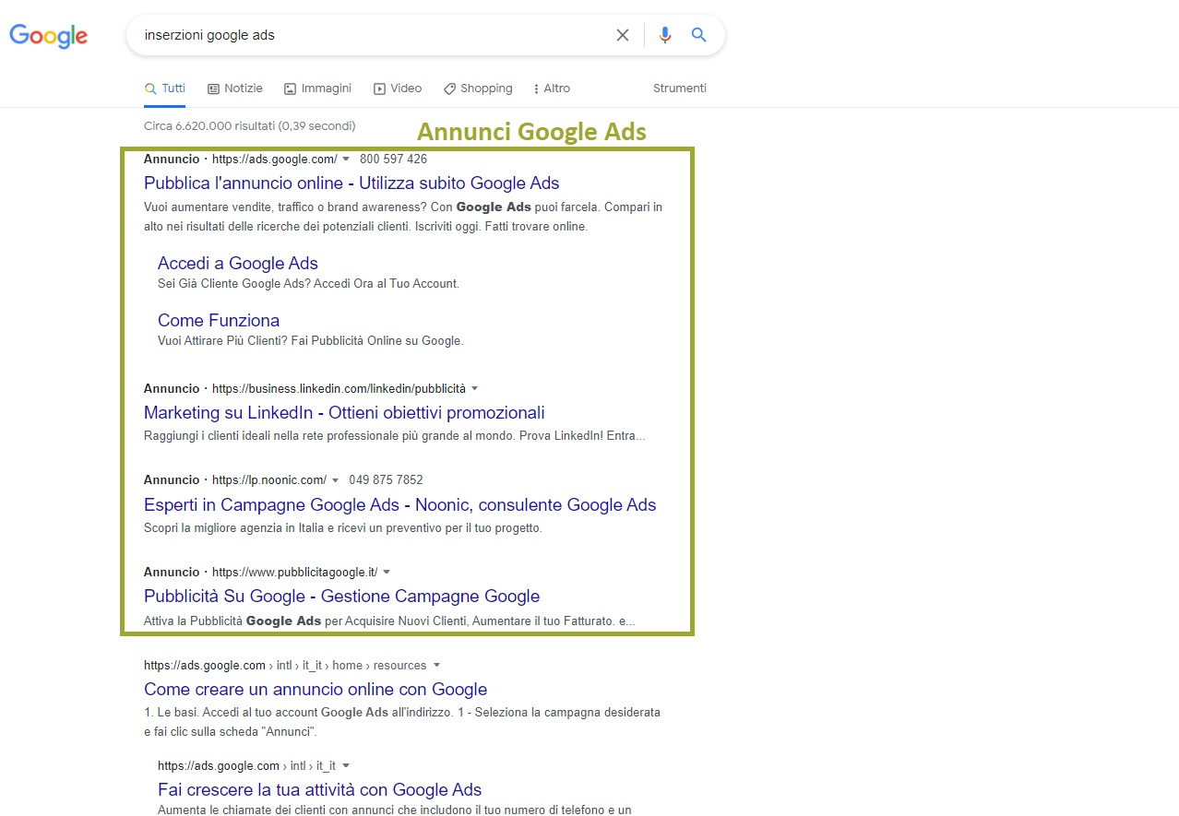Open the Altro menu
This screenshot has height=816, width=1179.
pyautogui.click(x=552, y=89)
